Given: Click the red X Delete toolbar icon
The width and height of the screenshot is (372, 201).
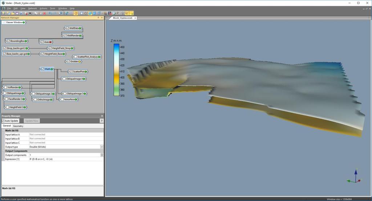Looking at the screenshot, I should coord(44,13).
